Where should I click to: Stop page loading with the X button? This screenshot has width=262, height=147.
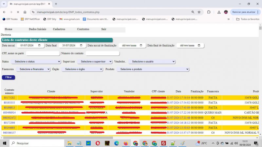click(18, 12)
